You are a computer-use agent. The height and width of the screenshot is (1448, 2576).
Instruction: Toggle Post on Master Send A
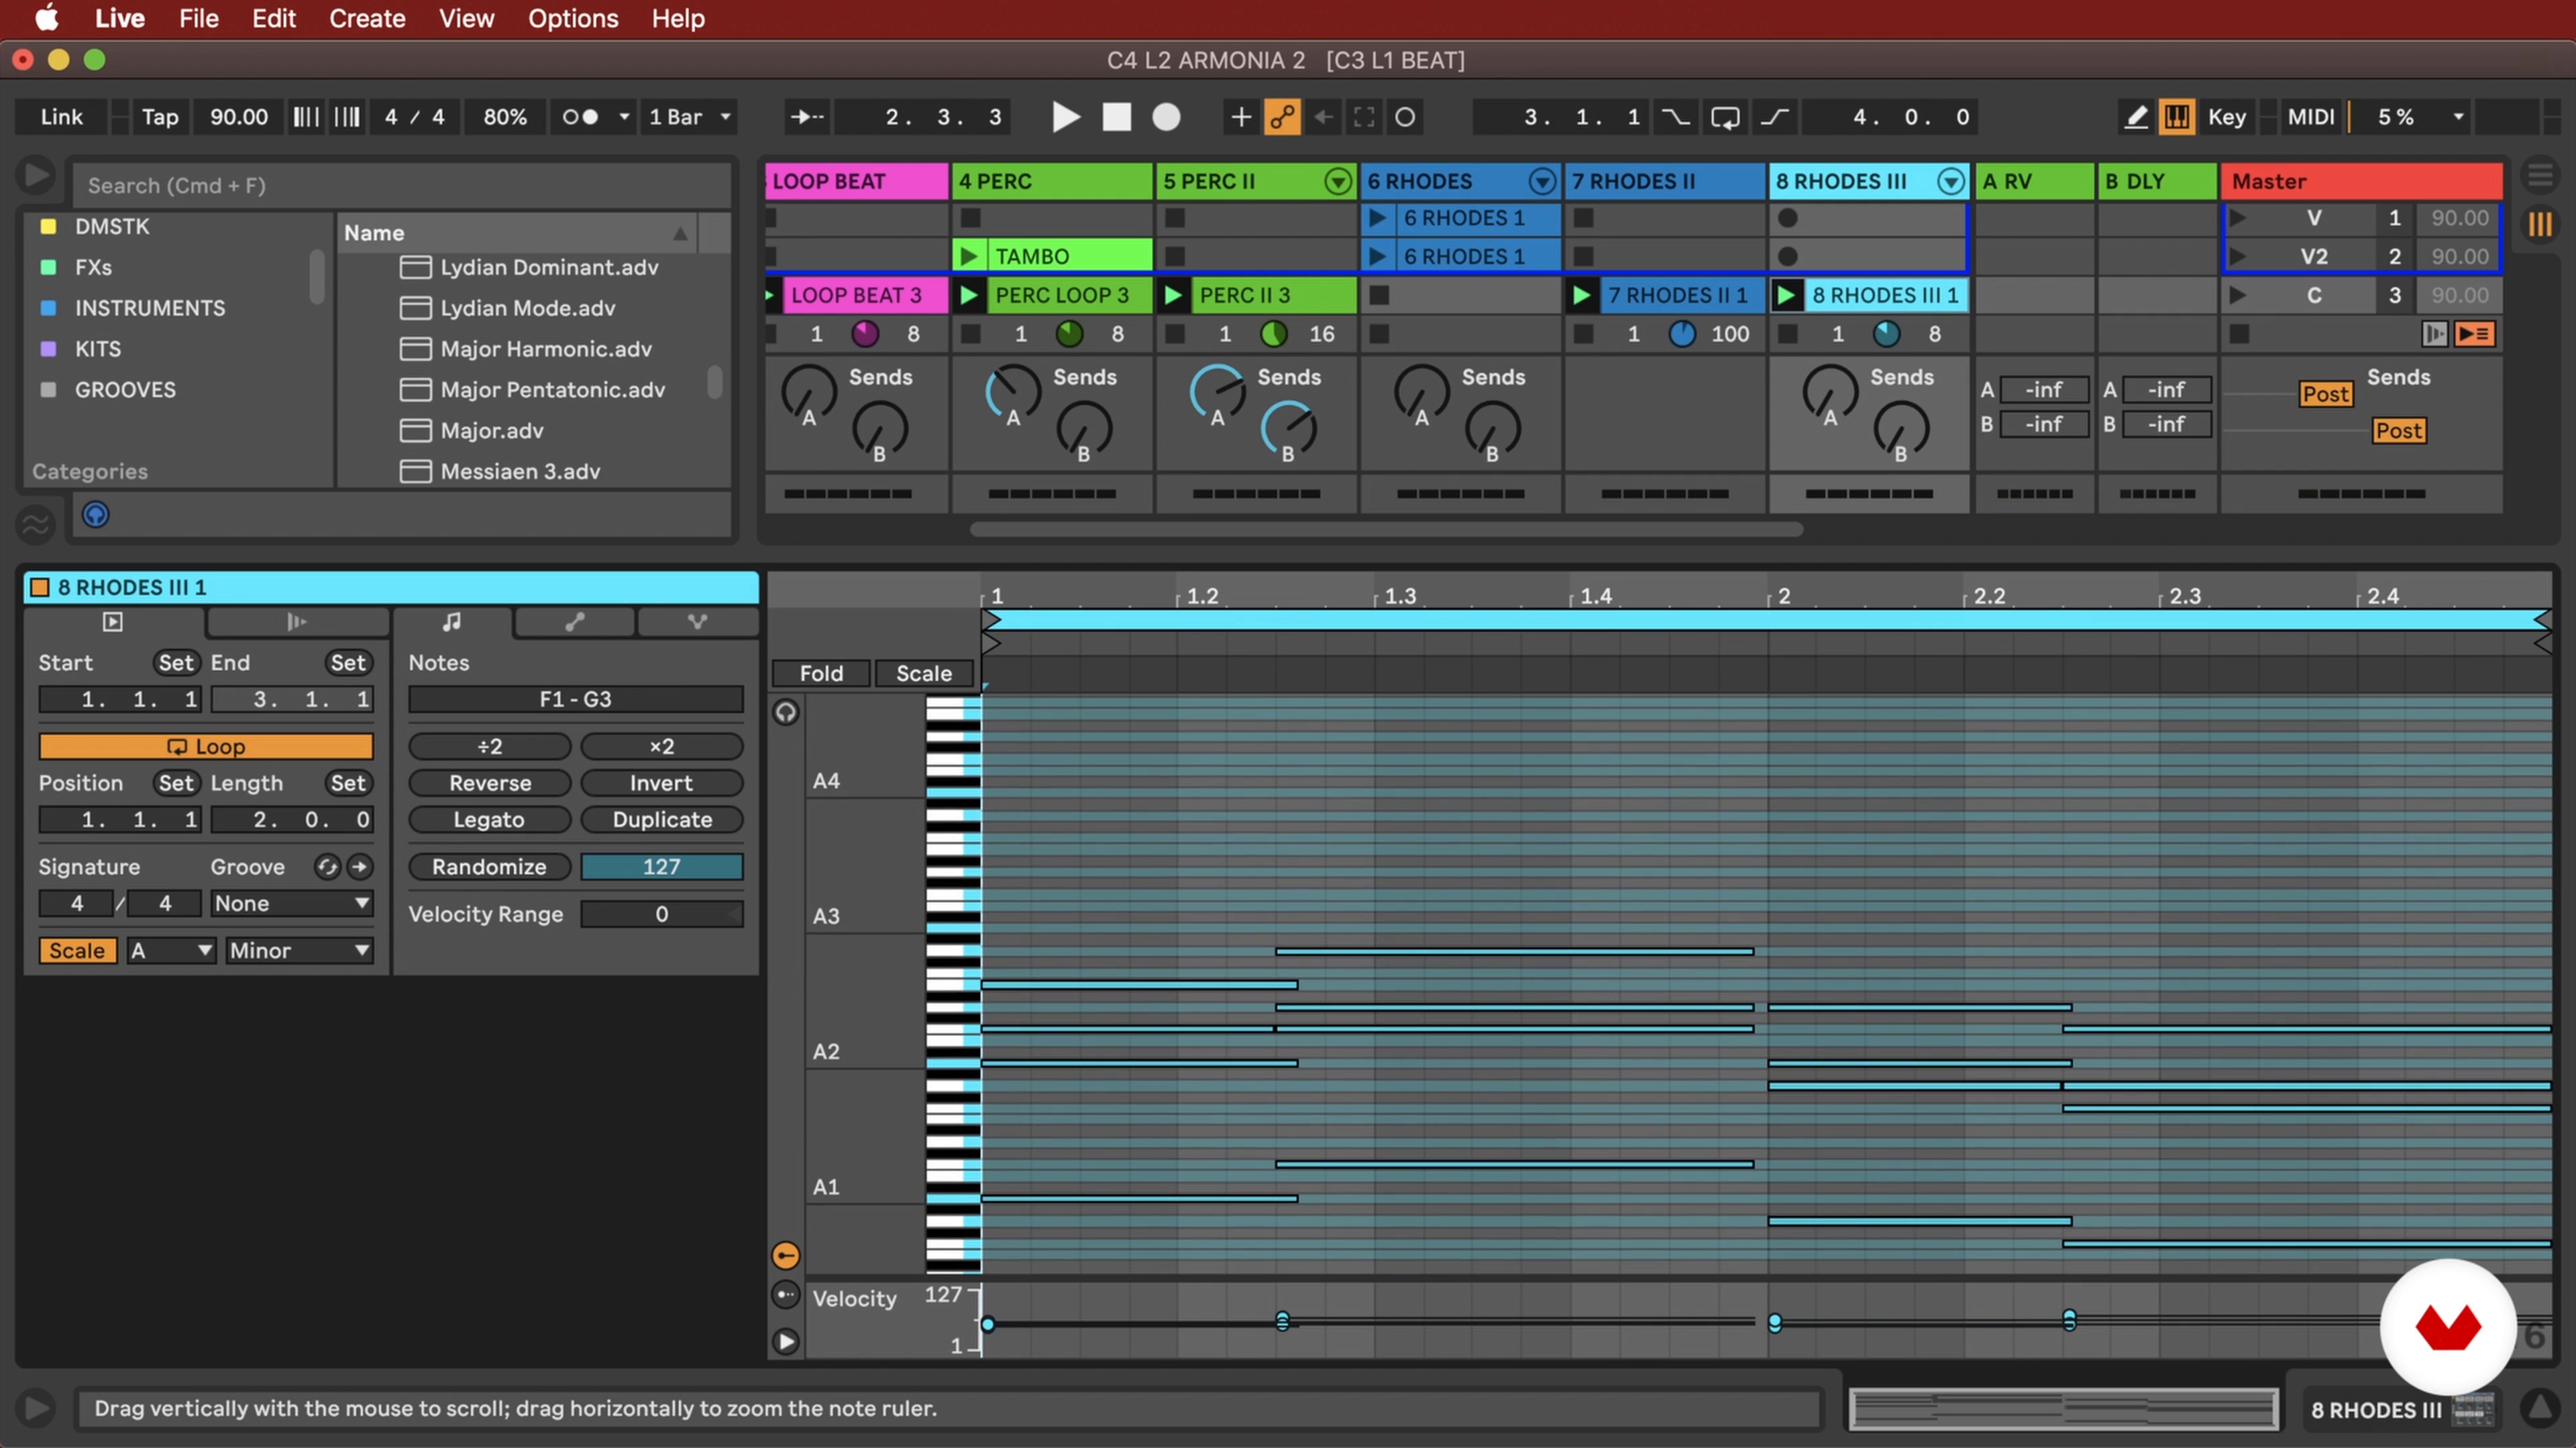[x=2325, y=394]
